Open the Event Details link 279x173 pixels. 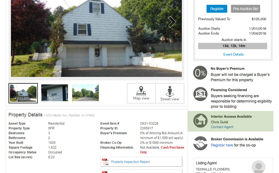pyautogui.click(x=233, y=54)
